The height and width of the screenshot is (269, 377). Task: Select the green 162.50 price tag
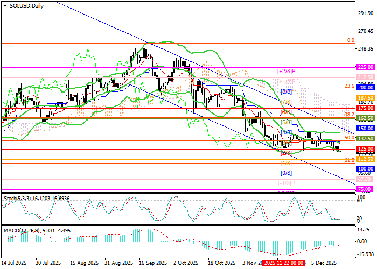tap(366, 118)
